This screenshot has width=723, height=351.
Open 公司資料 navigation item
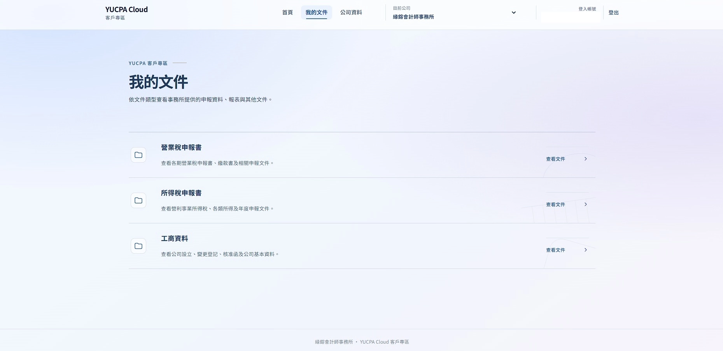(x=351, y=12)
